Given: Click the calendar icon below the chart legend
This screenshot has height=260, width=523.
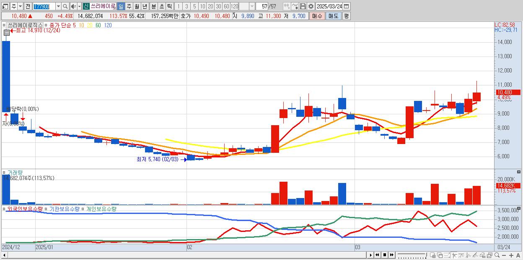Looking at the screenshot, I should pos(6,32).
